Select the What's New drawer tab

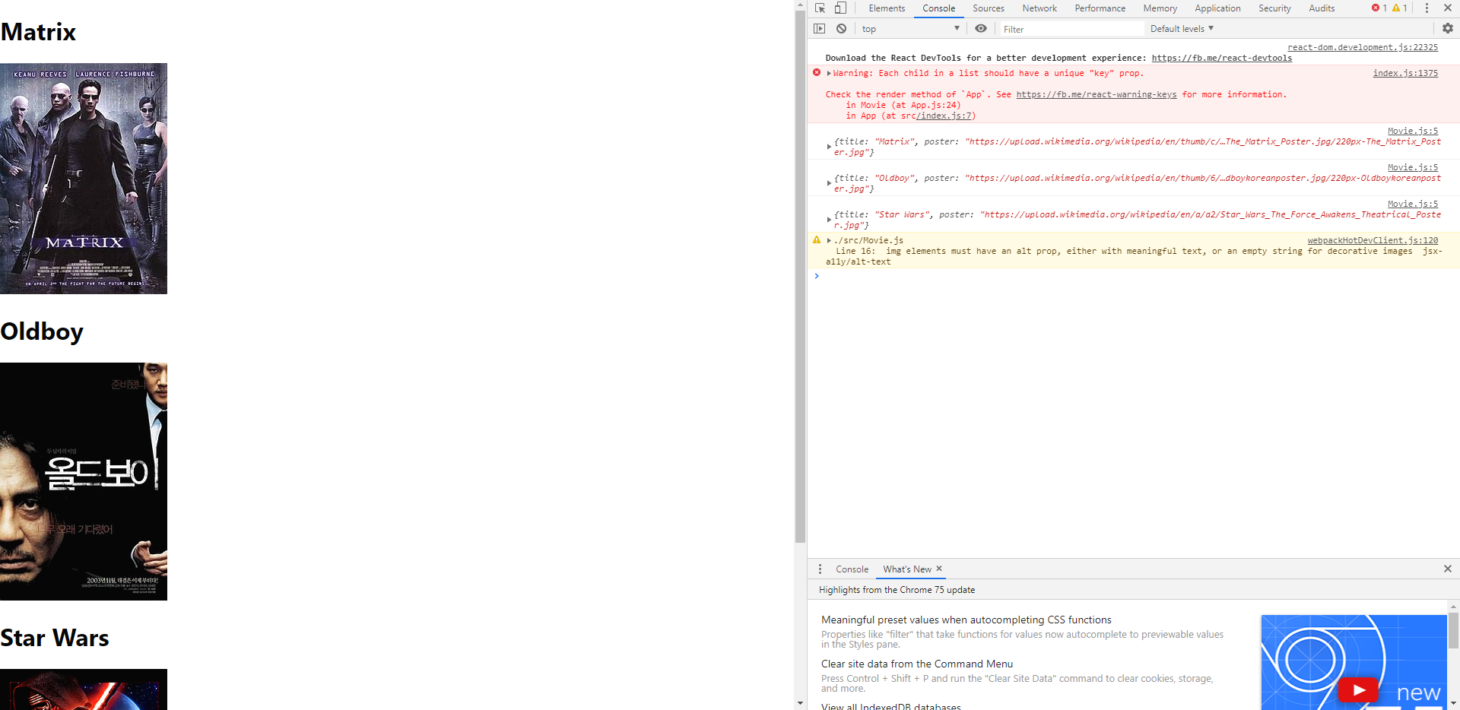tap(907, 569)
